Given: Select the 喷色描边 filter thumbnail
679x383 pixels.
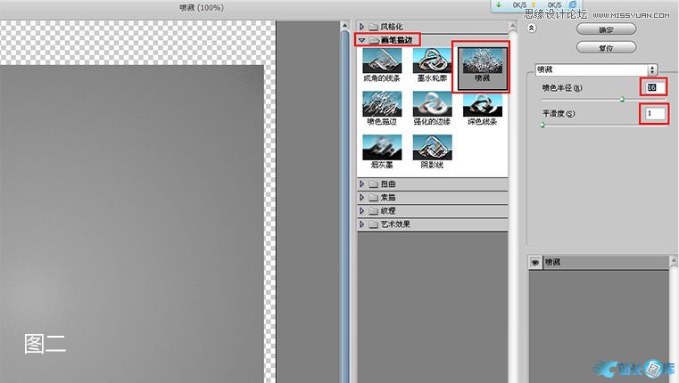Looking at the screenshot, I should [x=381, y=104].
